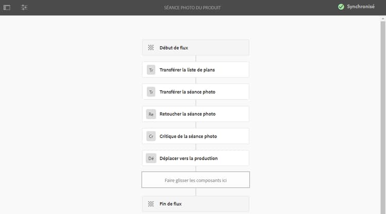This screenshot has height=214, width=386.
Task: Click the green Synchronisé checkmark icon
Action: 341,7
